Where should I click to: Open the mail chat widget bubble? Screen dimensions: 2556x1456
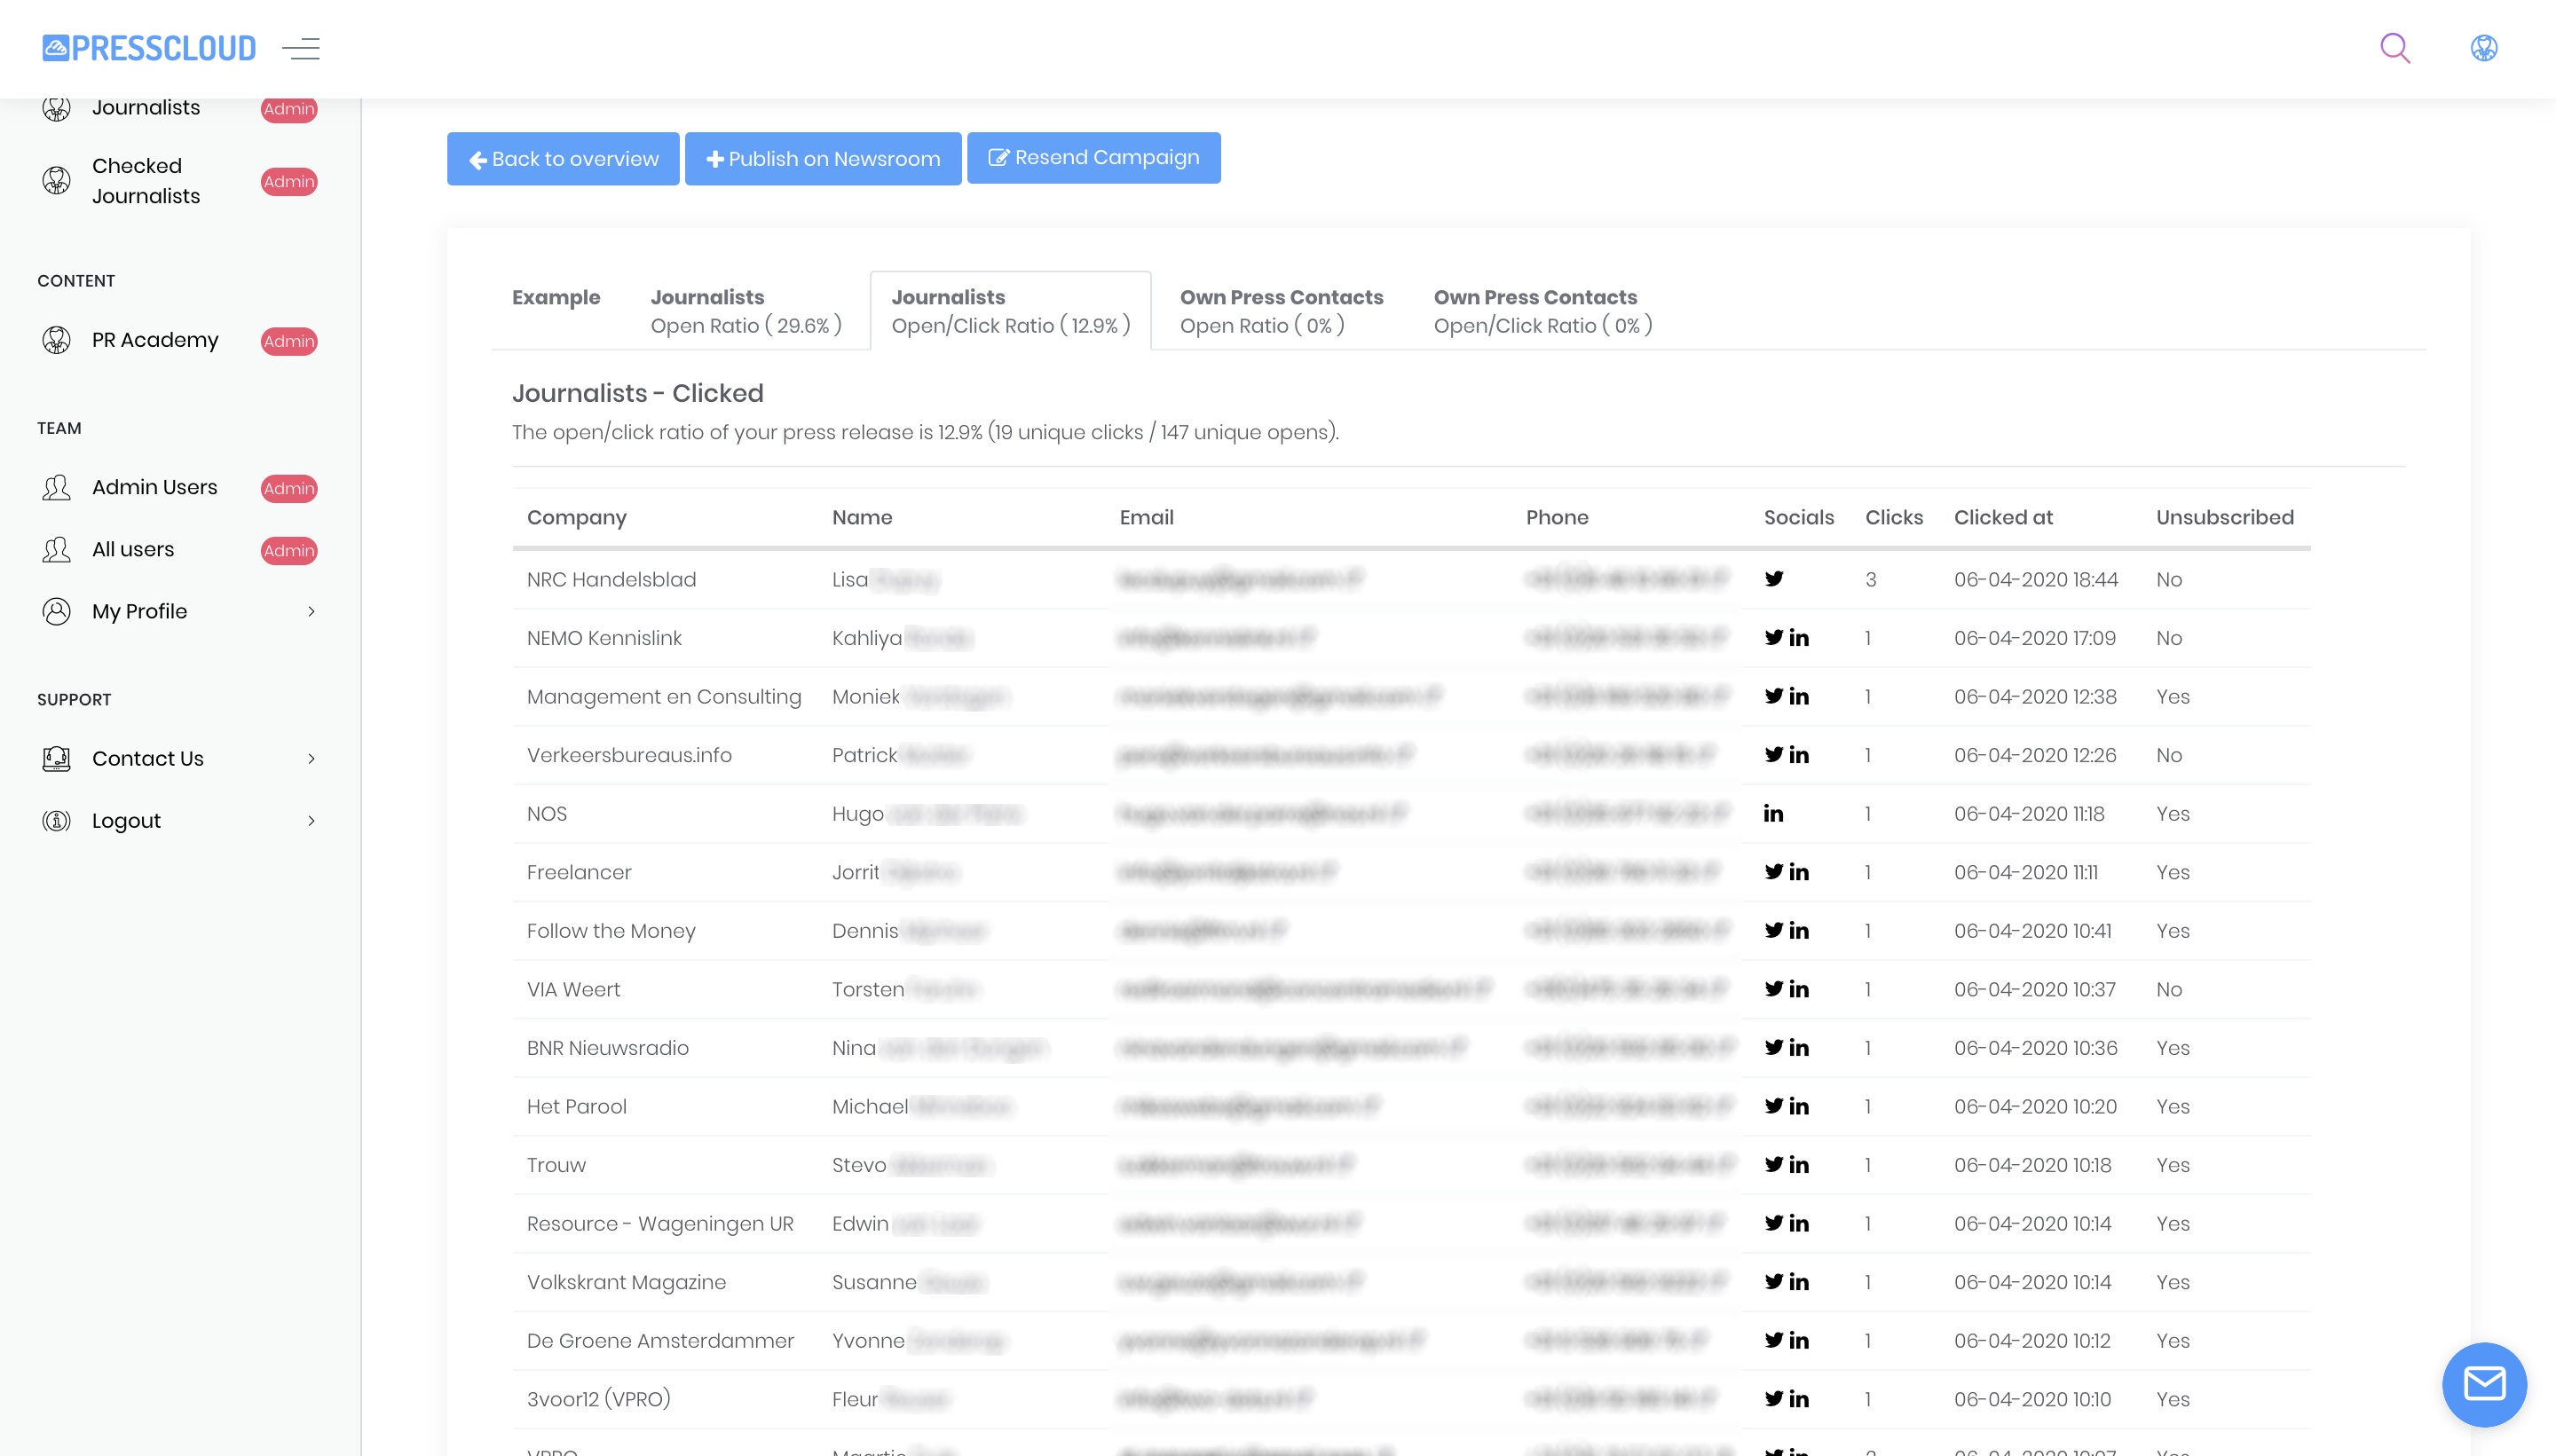coord(2483,1383)
